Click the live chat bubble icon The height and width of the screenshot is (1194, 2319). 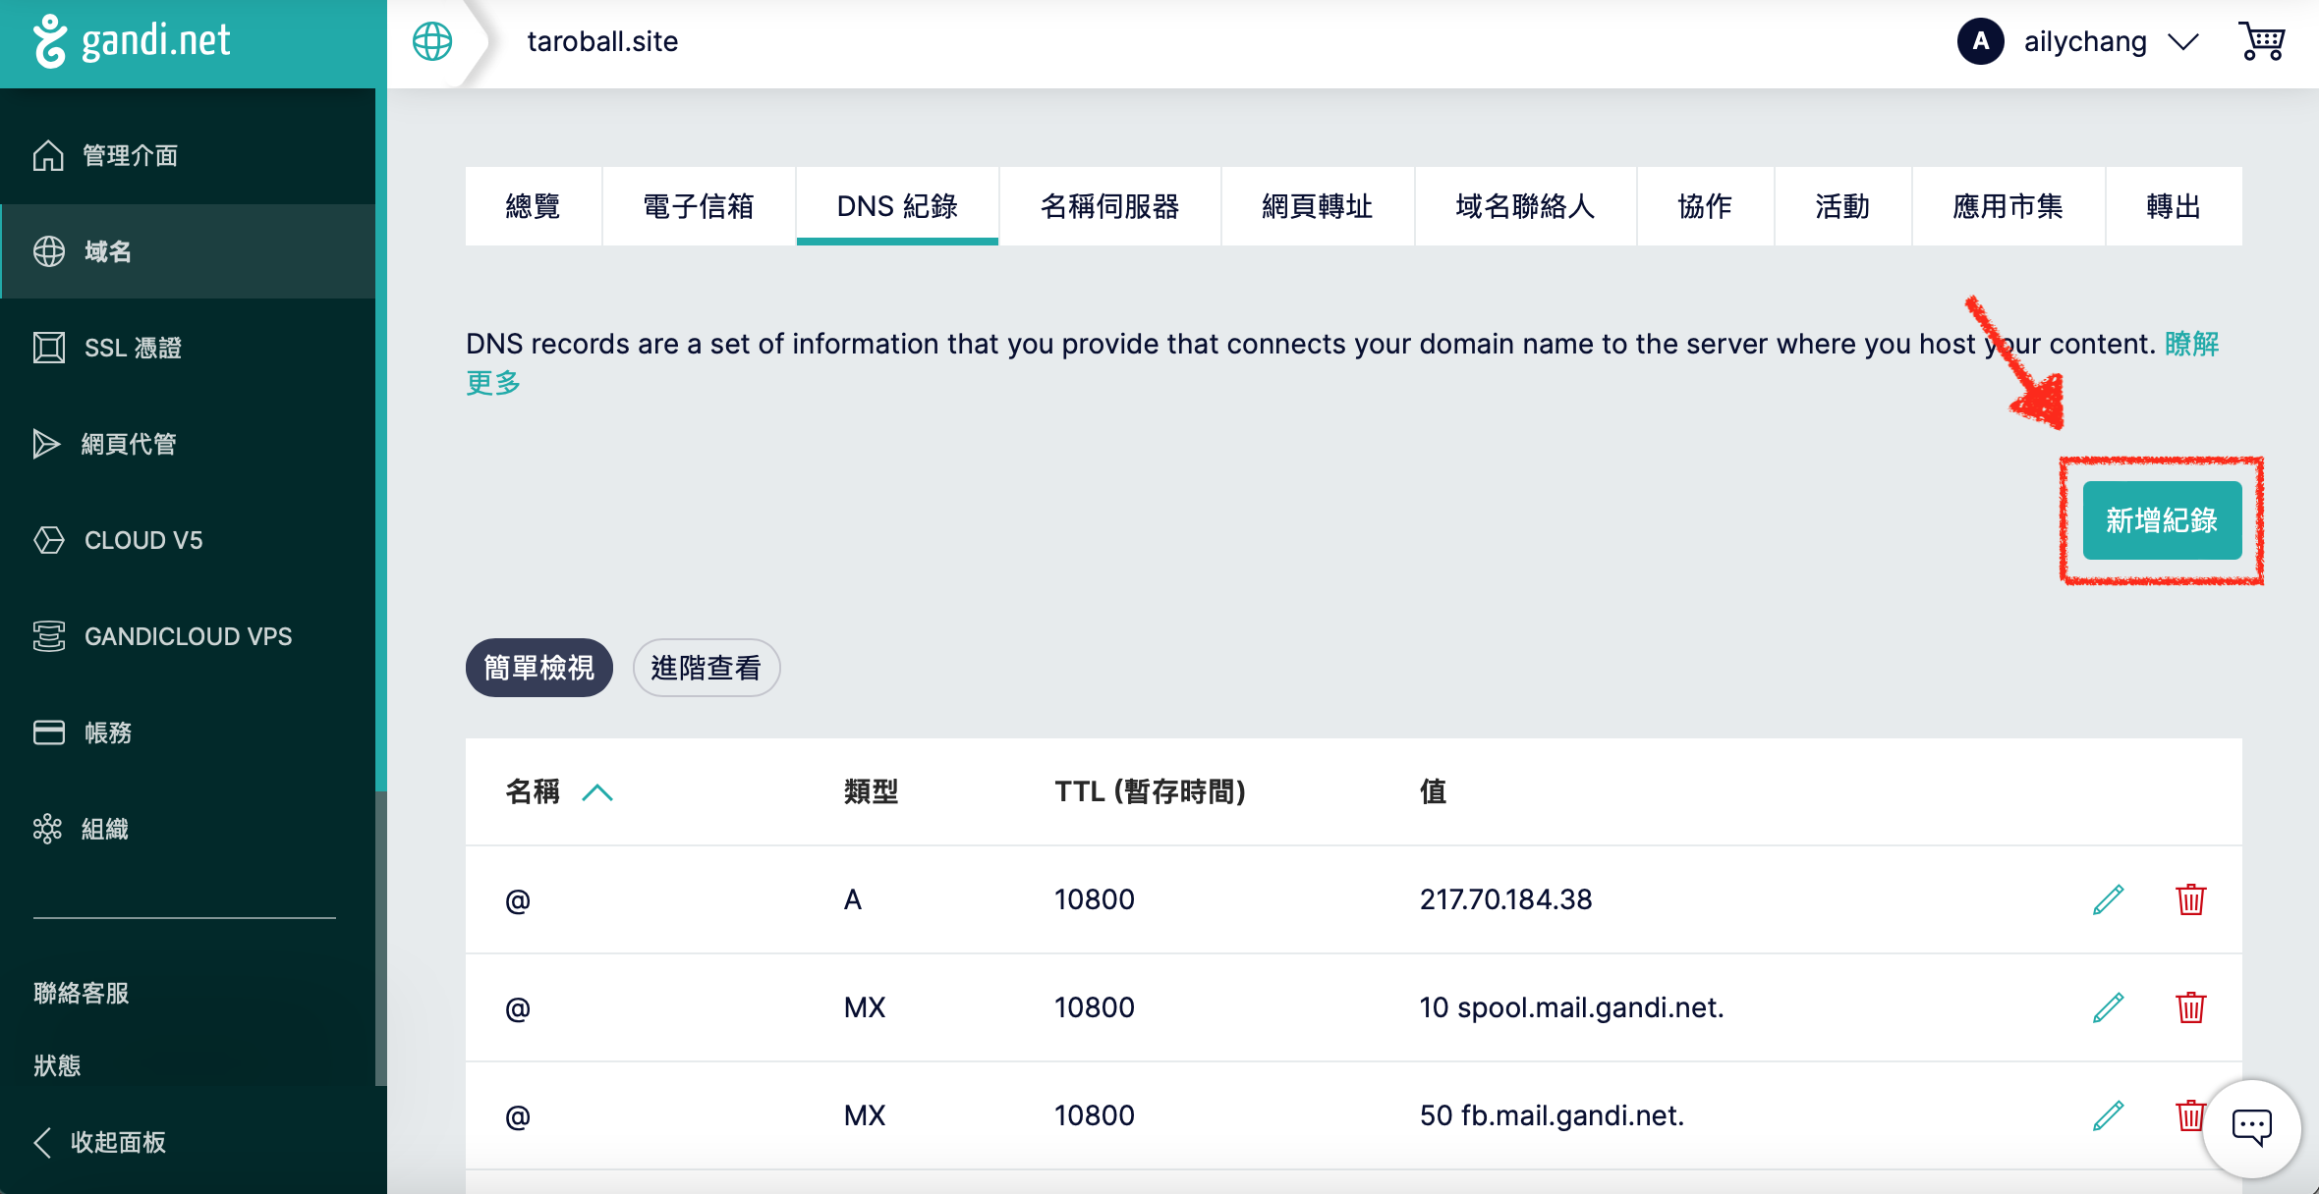click(x=2251, y=1126)
